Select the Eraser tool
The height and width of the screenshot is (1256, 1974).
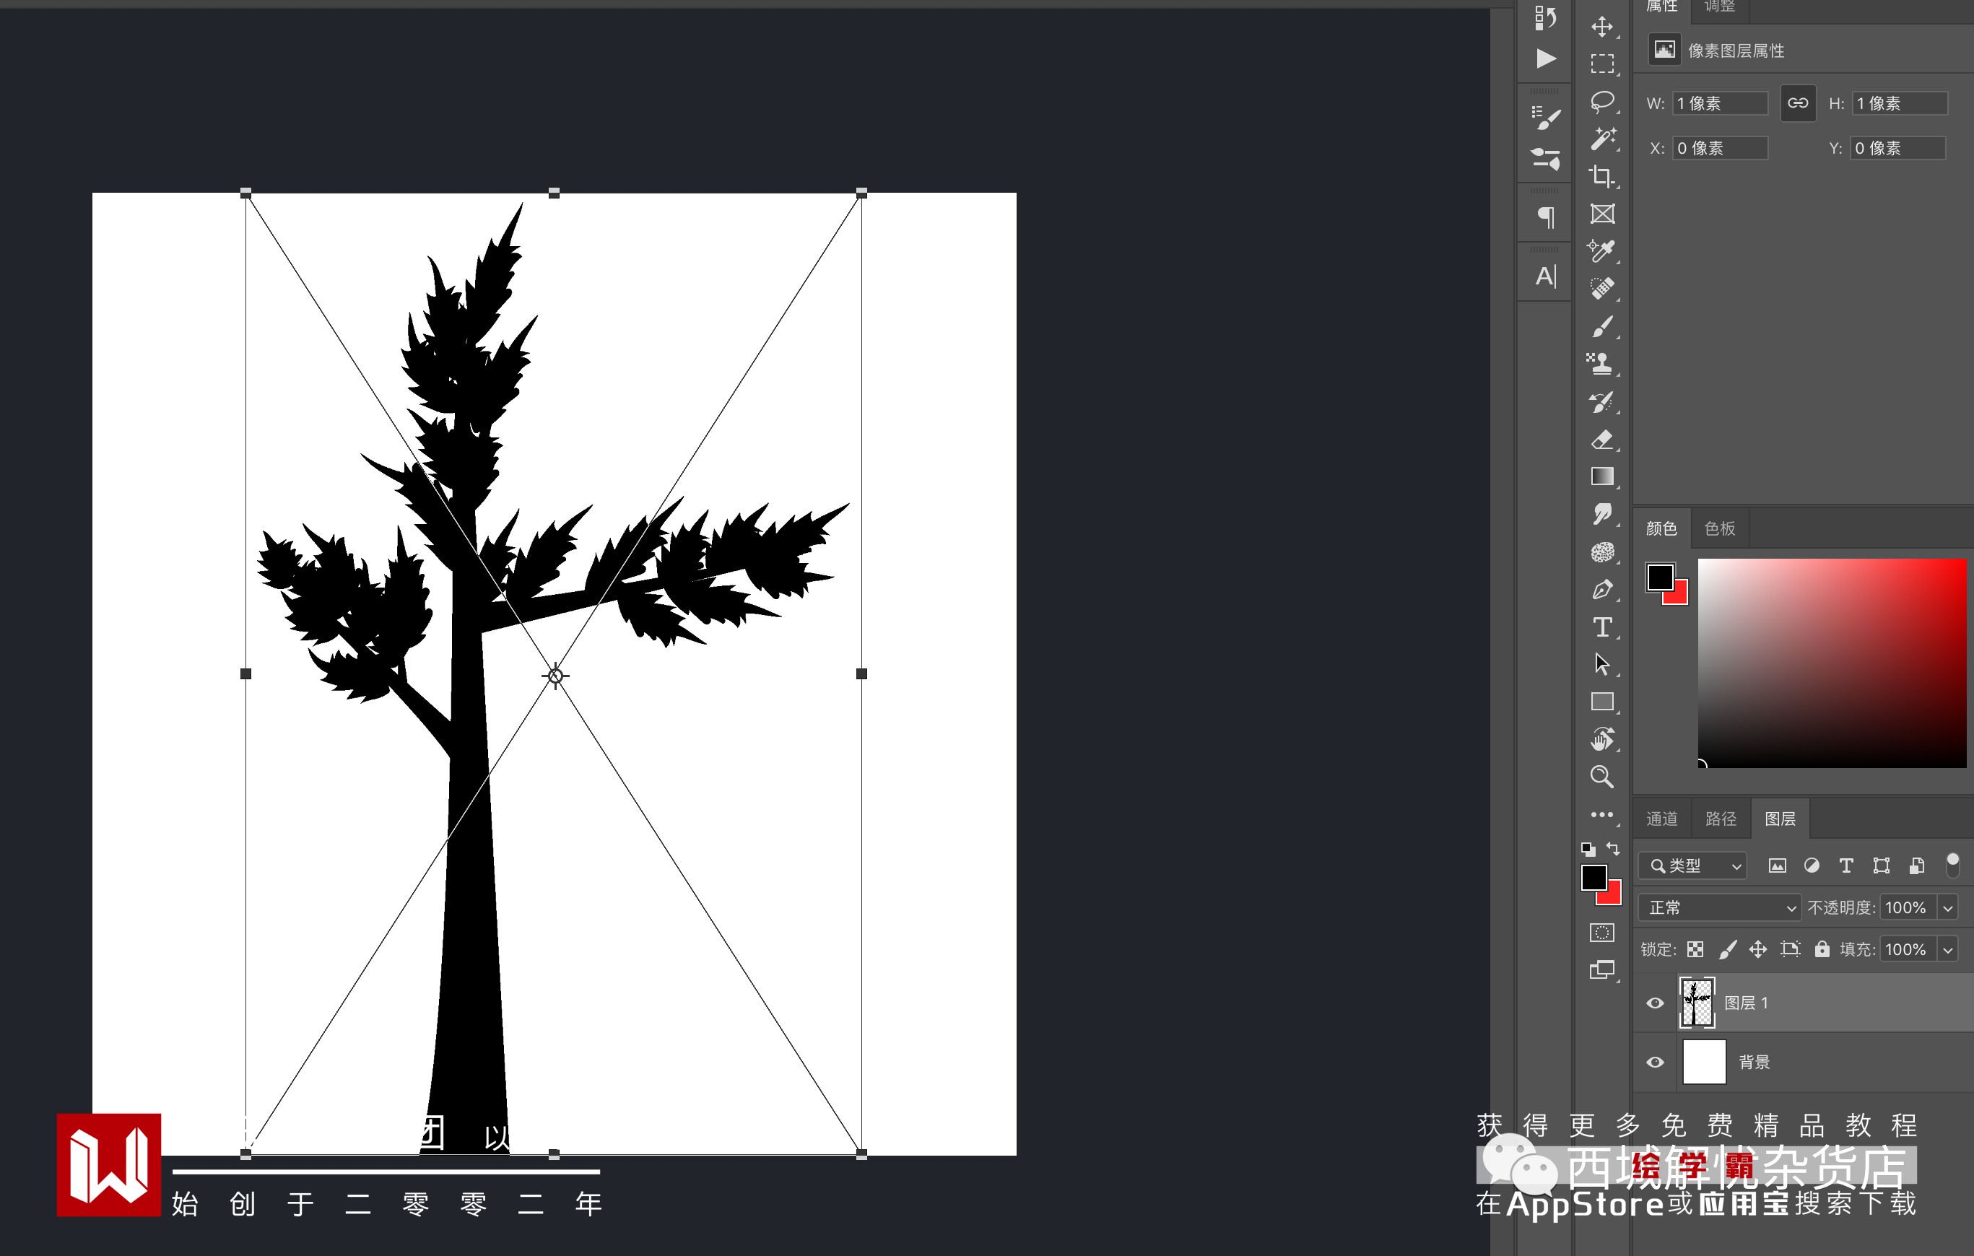point(1602,440)
